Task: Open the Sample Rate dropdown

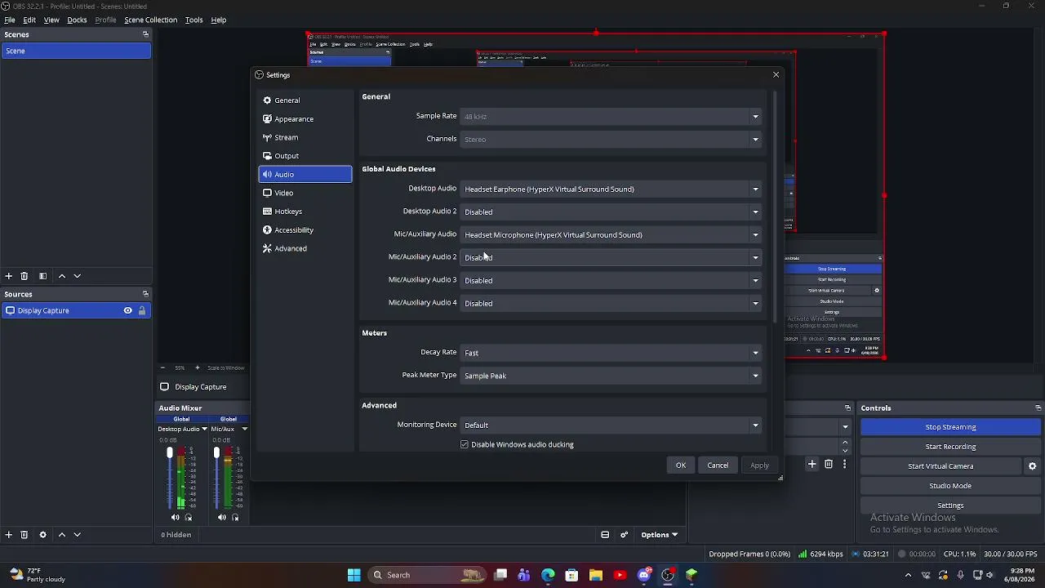Action: pyautogui.click(x=611, y=117)
